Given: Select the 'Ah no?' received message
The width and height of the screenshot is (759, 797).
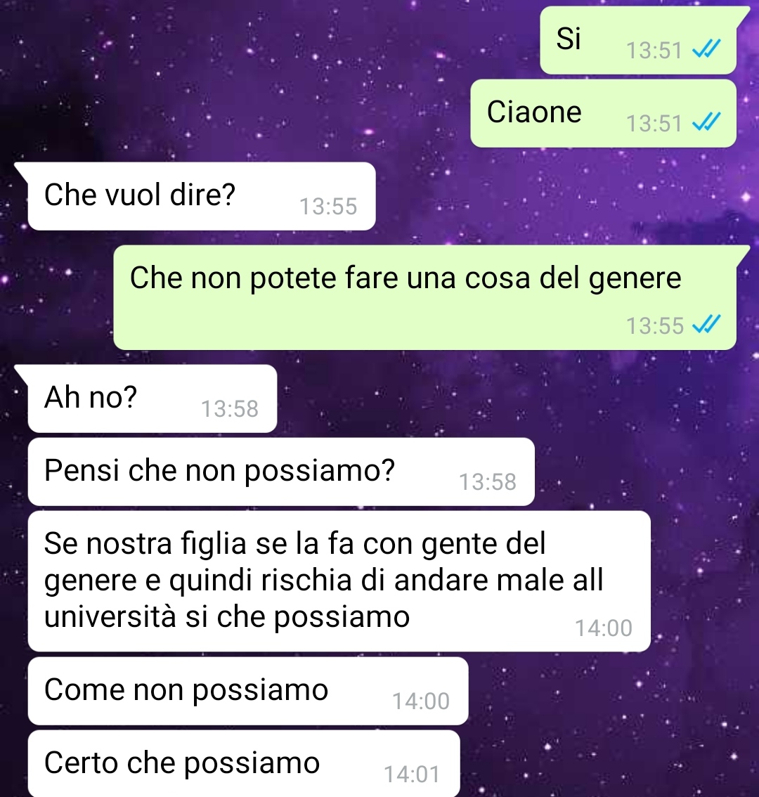Looking at the screenshot, I should pyautogui.click(x=153, y=398).
